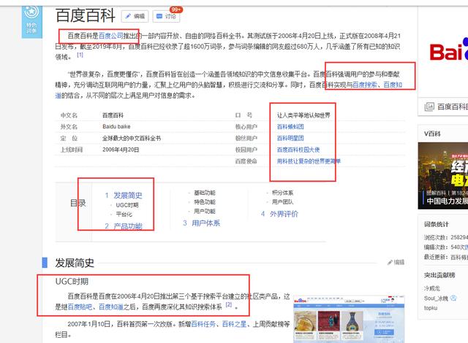Select the 上线时间 value 2006年4月20日
This screenshot has width=468, height=343.
click(x=121, y=150)
